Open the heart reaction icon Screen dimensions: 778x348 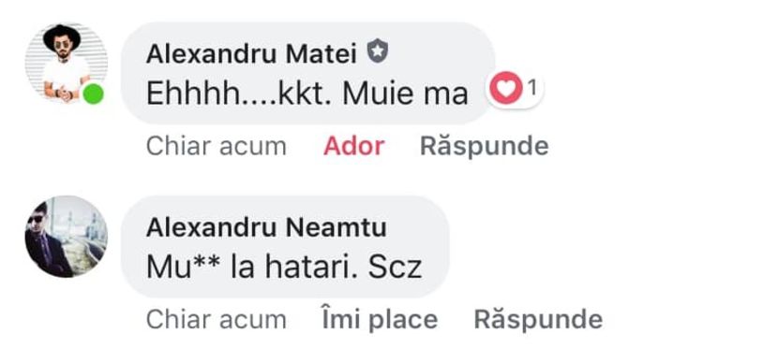[506, 89]
